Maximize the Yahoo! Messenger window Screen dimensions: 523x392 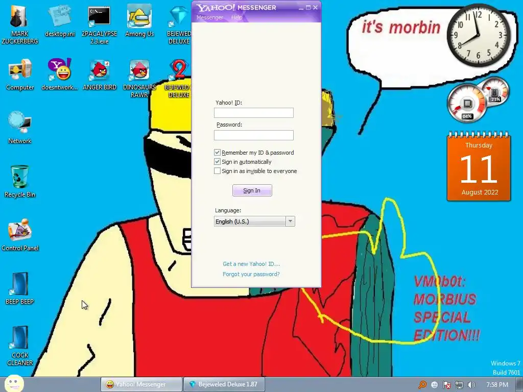(308, 7)
